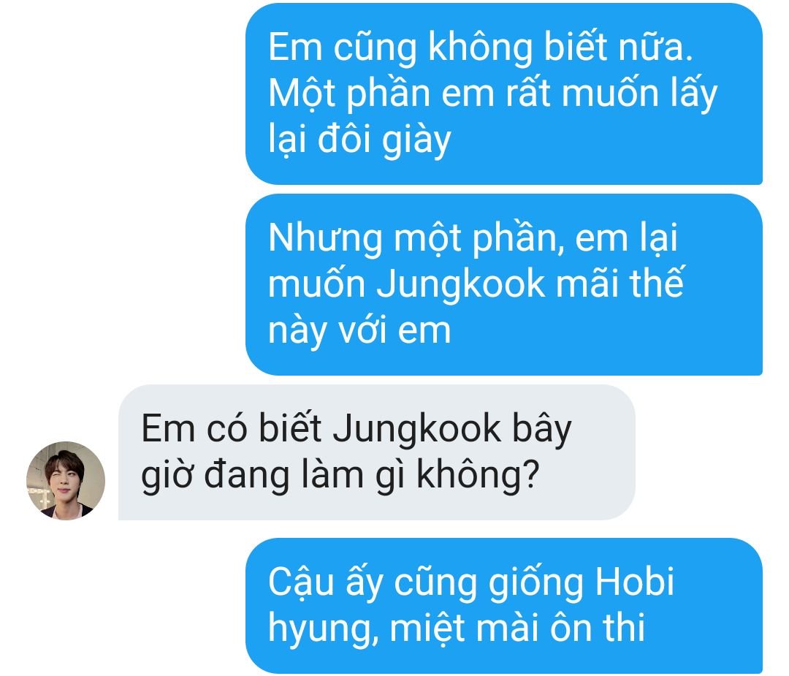The image size is (789, 676).
Task: Tap the gray received message bubble
Action: pos(376,452)
